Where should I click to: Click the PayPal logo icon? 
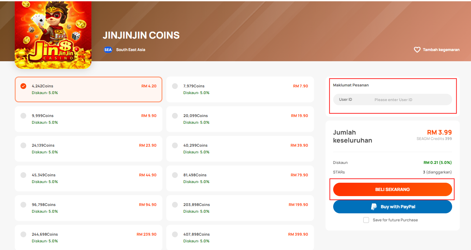pyautogui.click(x=374, y=207)
